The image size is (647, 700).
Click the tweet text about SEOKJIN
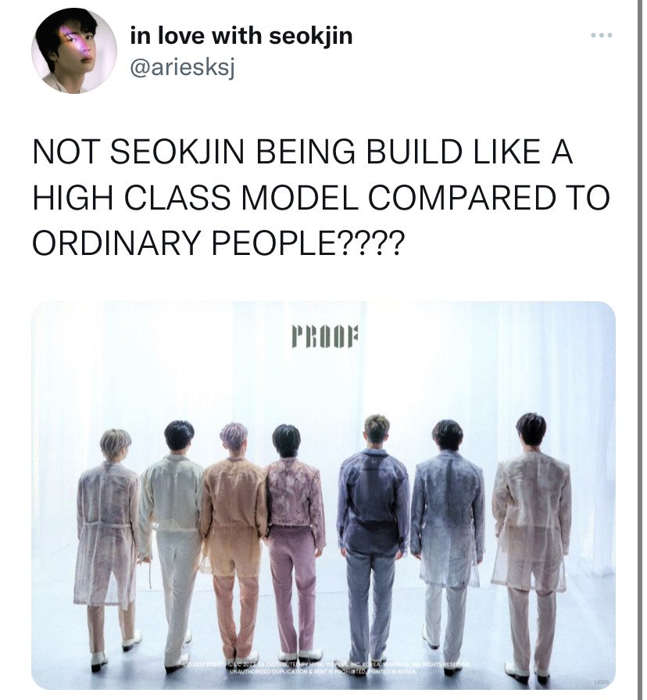[x=321, y=198]
